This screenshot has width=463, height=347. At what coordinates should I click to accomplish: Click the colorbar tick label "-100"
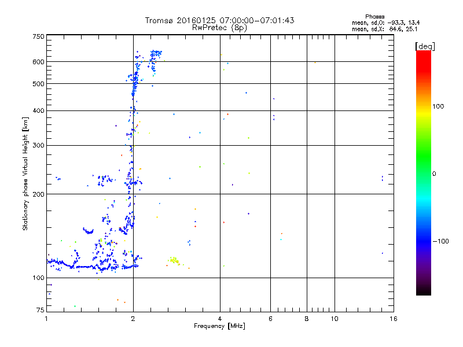point(440,241)
